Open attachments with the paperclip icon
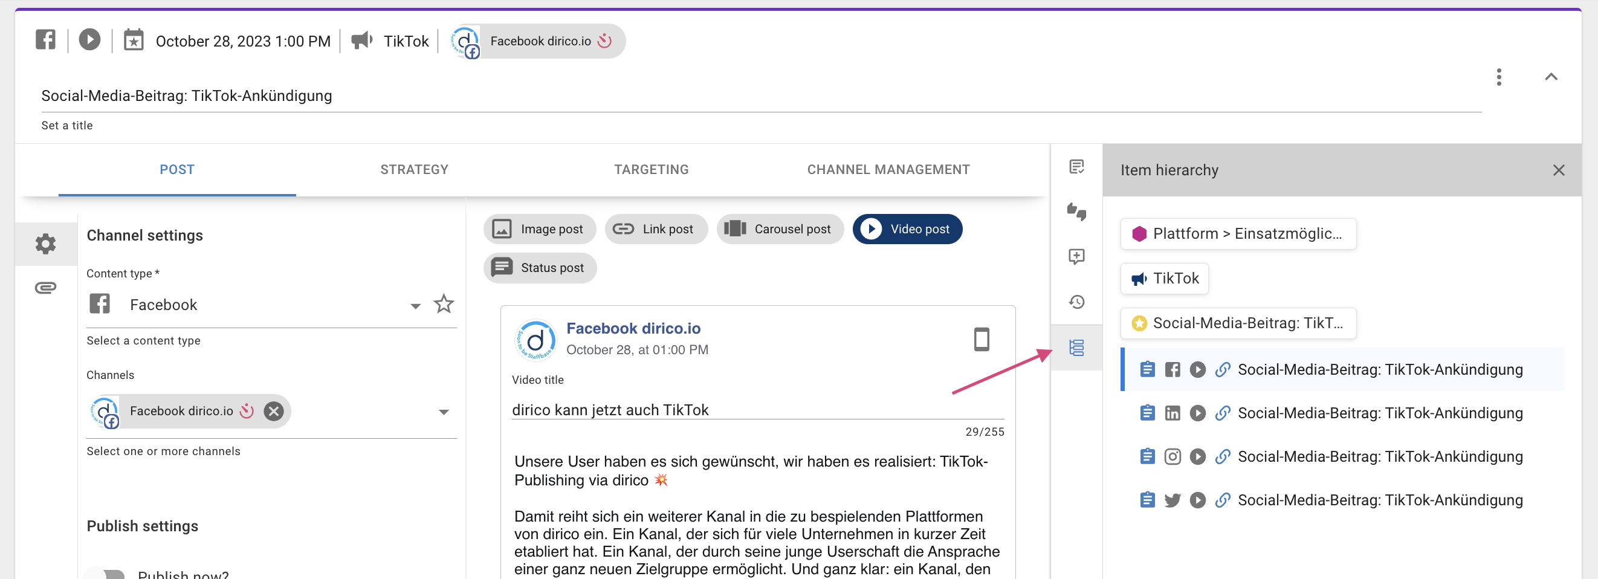 (45, 286)
